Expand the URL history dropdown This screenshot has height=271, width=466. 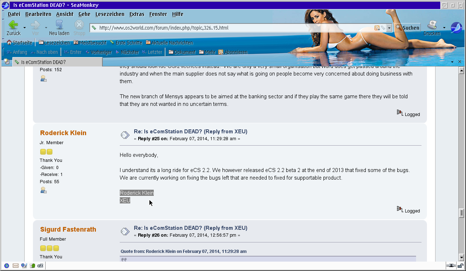[x=389, y=28]
